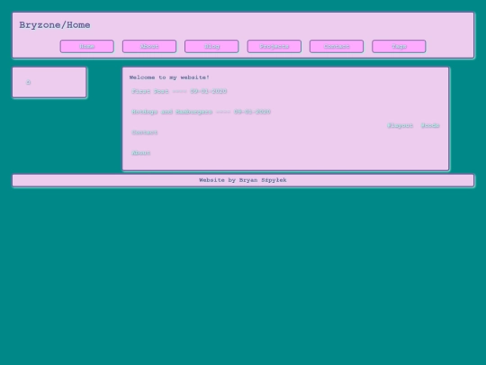Open the First Post link dated 09-01-2020

179,91
